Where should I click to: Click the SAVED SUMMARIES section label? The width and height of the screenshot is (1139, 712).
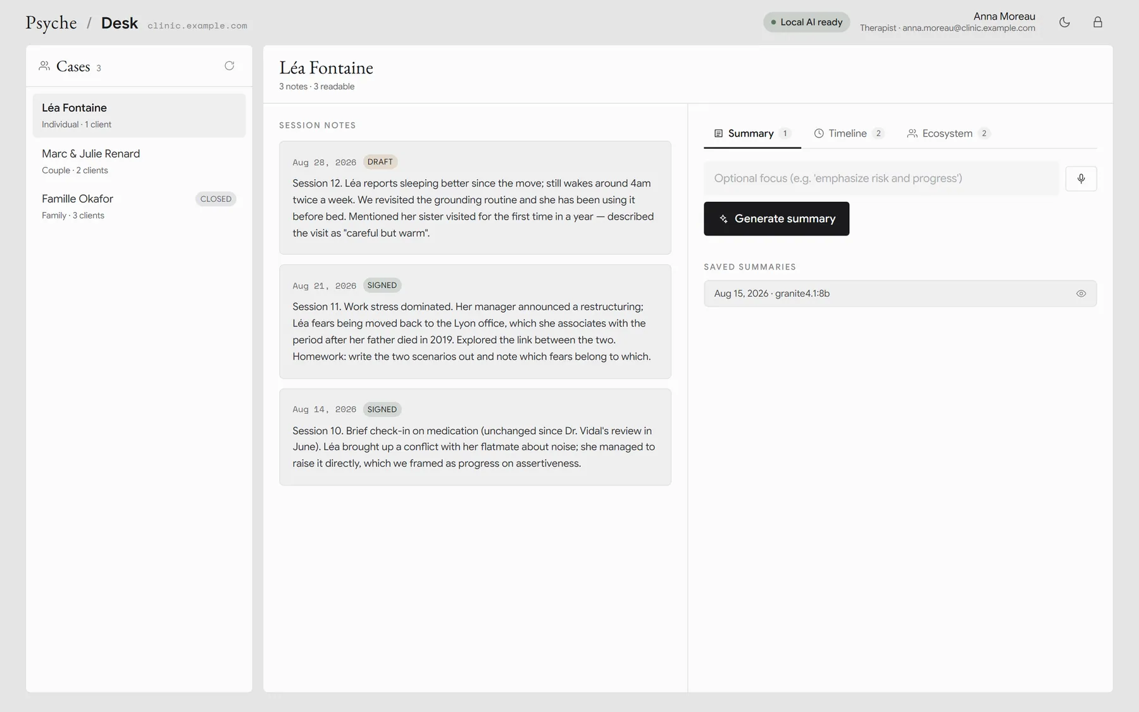click(750, 267)
